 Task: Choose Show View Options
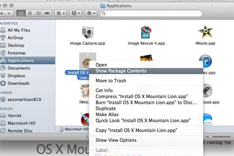(x=146, y=140)
